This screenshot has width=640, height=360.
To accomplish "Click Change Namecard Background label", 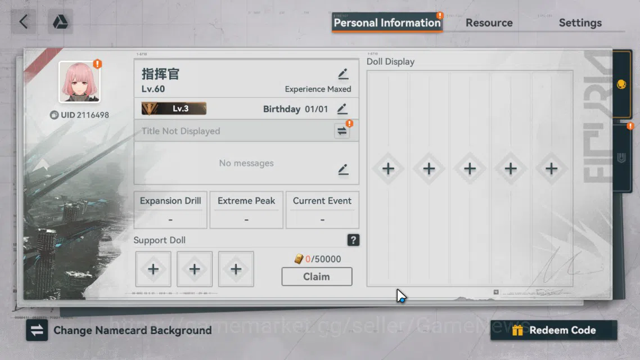I will coord(133,330).
